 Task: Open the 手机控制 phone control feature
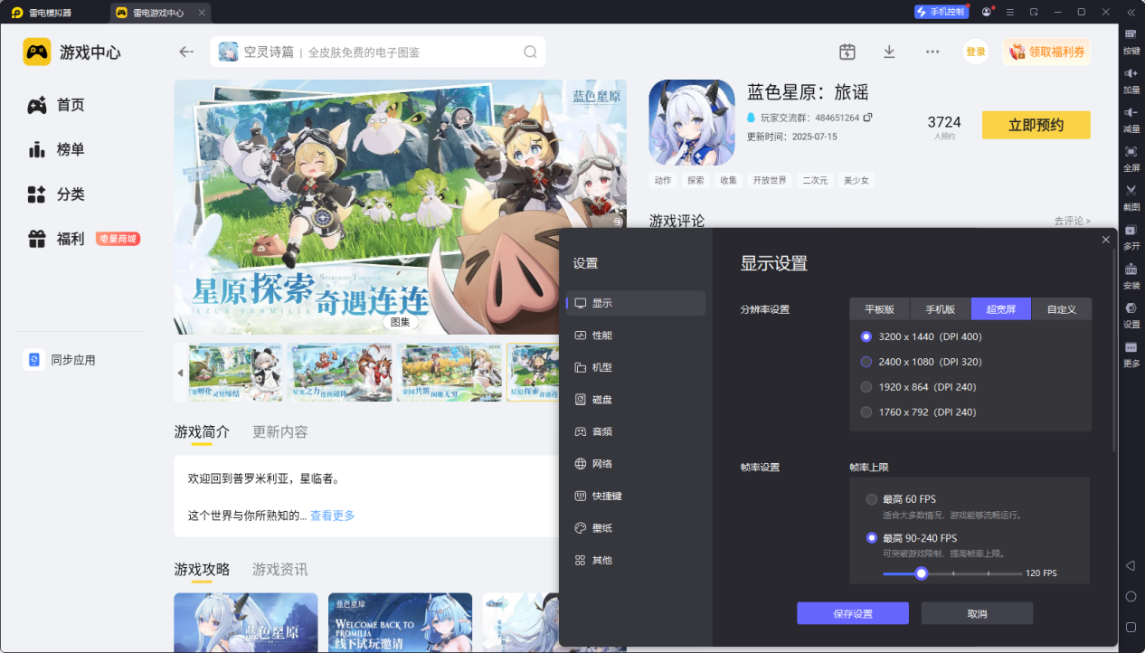941,12
